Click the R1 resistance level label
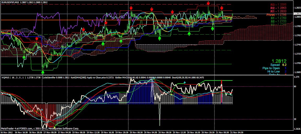The height and width of the screenshot is (134, 301). tap(278, 11)
